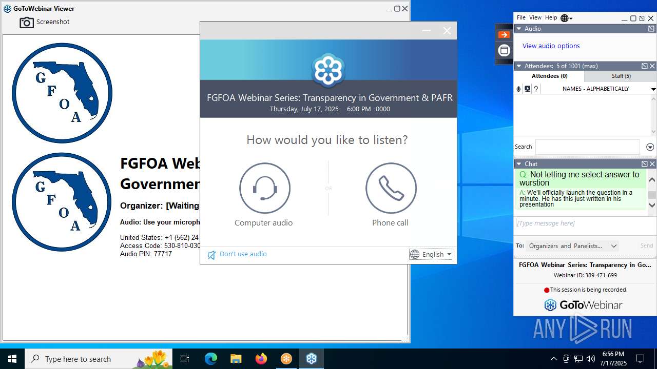Undock the Audio pane
The image size is (657, 369).
(651, 29)
